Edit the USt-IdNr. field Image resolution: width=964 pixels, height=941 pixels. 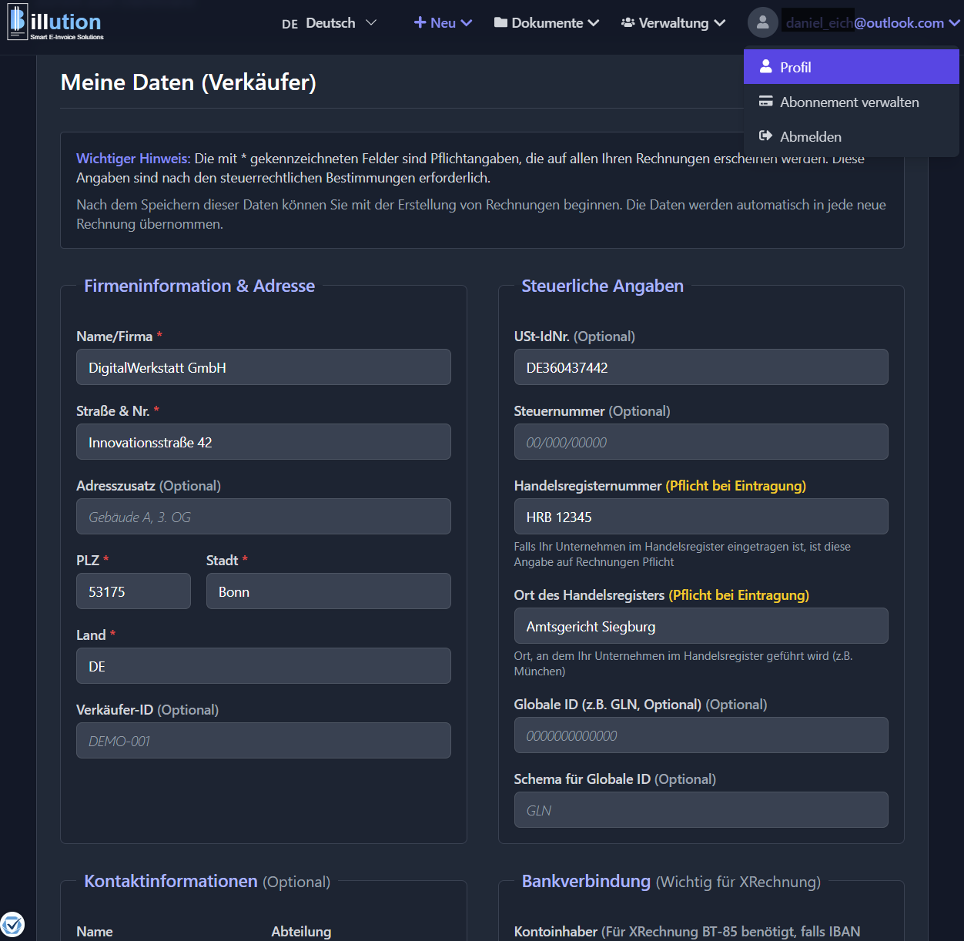701,367
